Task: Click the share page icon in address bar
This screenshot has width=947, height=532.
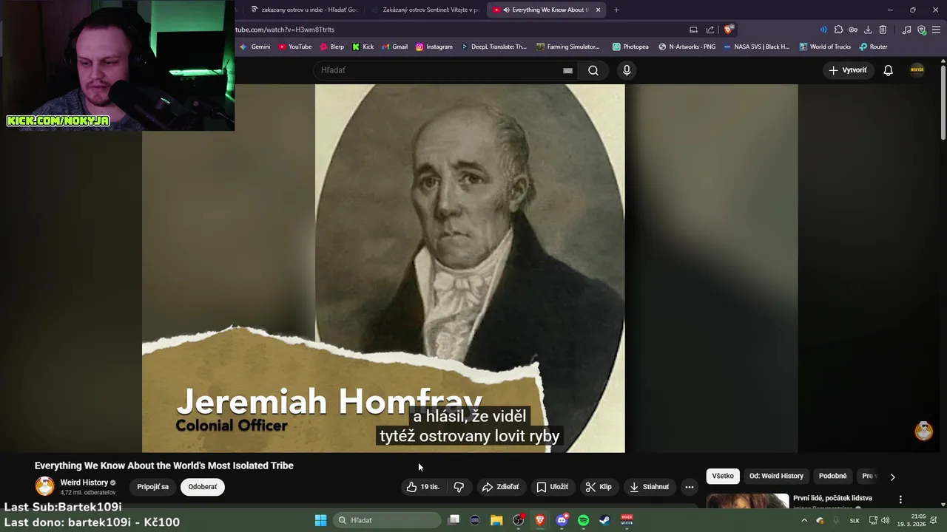Action: [x=710, y=30]
